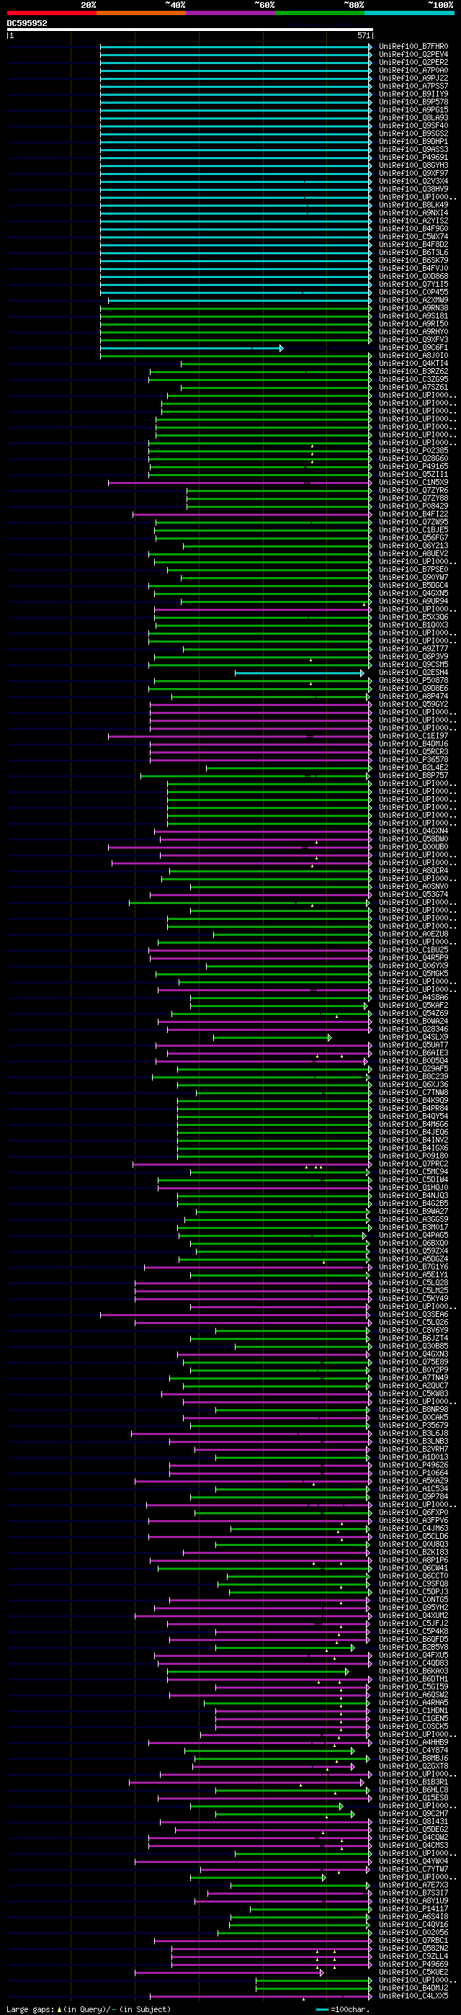
Task: Select the UniRef100_B4FI22 label
Action: (x=414, y=514)
